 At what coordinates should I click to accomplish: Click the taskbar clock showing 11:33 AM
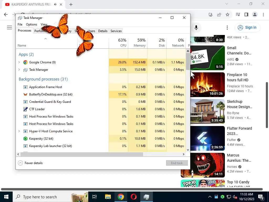pos(247,197)
